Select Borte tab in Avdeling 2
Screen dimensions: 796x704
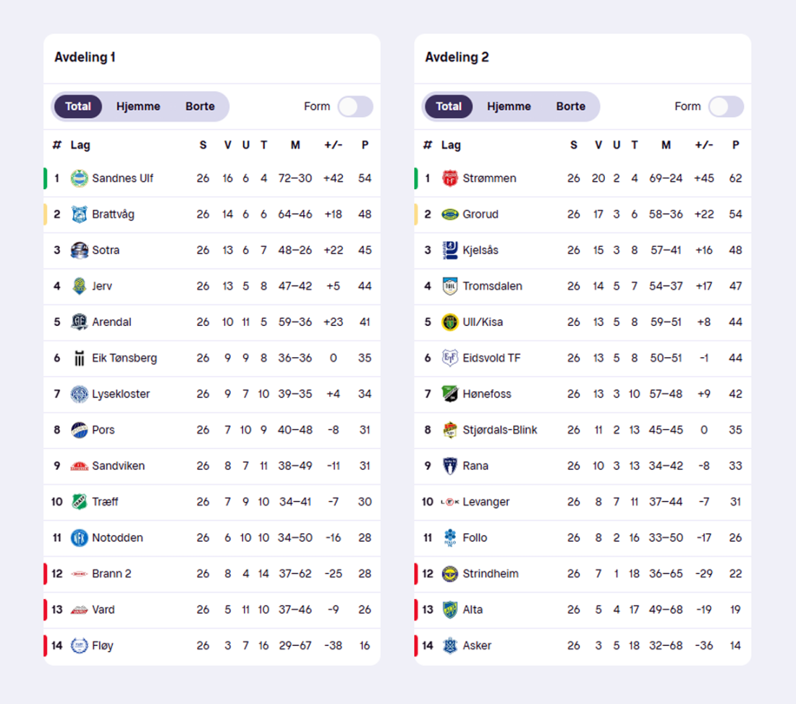coord(570,106)
